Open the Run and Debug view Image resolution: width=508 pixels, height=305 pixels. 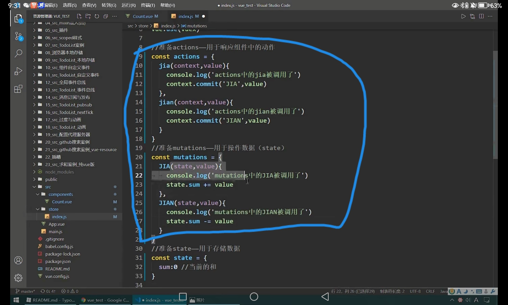pyautogui.click(x=18, y=71)
